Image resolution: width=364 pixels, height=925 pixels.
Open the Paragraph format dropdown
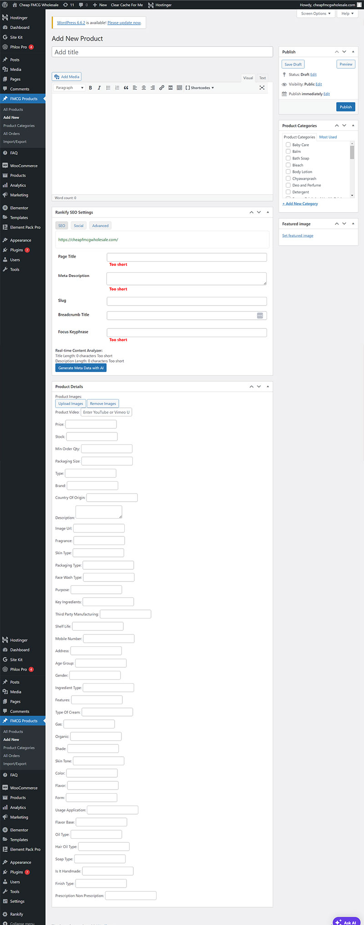[x=70, y=88]
